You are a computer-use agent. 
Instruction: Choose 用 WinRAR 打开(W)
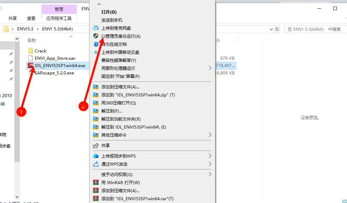coord(120,182)
